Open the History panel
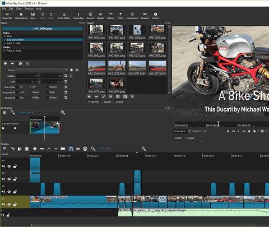Viewport: 269px width, 227px height. 110,16
